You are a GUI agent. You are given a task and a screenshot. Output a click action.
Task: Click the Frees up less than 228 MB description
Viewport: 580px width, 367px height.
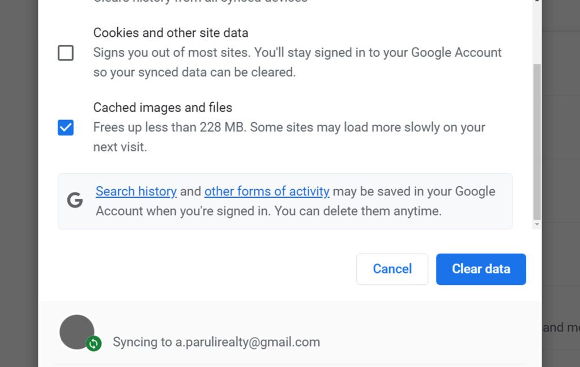(289, 137)
